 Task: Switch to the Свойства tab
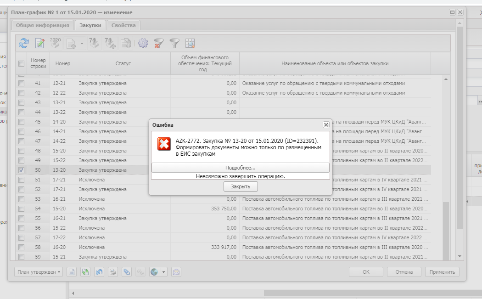(123, 25)
